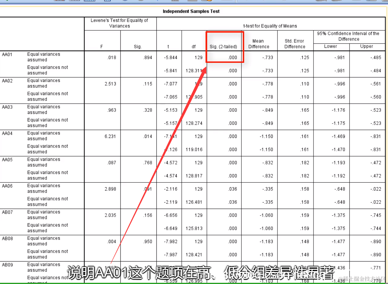Select the AB08 row label

coord(7,239)
